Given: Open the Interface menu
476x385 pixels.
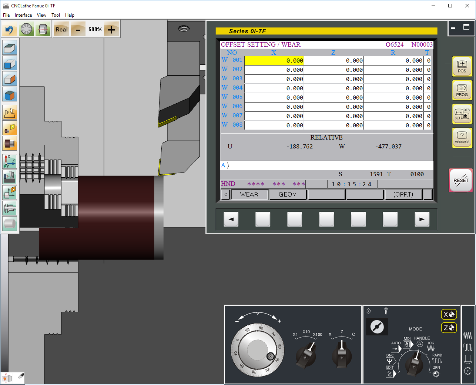Looking at the screenshot, I should click(x=23, y=15).
